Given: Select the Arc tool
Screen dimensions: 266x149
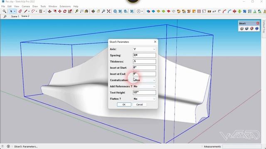Looking at the screenshot, I should [33, 11].
